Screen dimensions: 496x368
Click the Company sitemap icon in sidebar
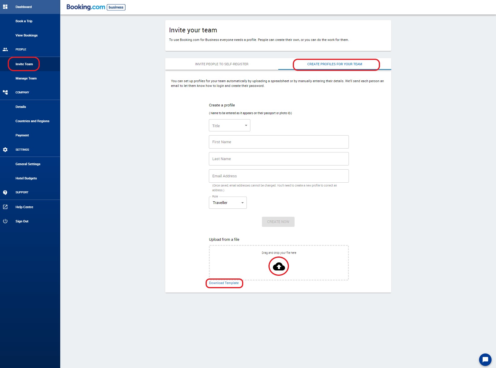(x=5, y=92)
